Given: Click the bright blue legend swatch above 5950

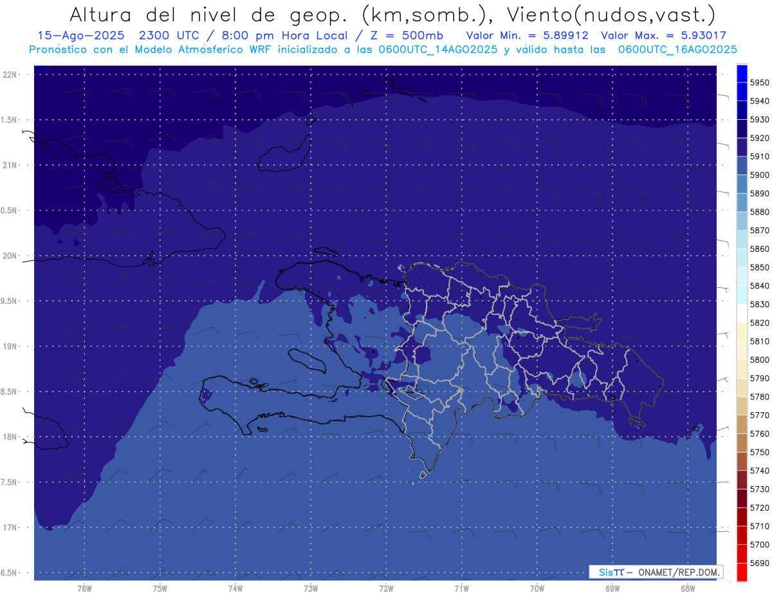Looking at the screenshot, I should [741, 73].
